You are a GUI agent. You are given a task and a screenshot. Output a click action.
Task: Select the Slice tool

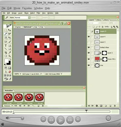pyautogui.click(x=6, y=34)
